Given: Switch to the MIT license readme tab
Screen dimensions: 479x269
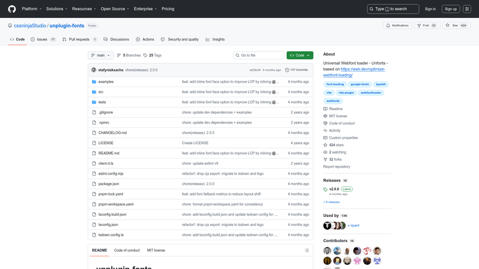Looking at the screenshot, I should [x=156, y=250].
